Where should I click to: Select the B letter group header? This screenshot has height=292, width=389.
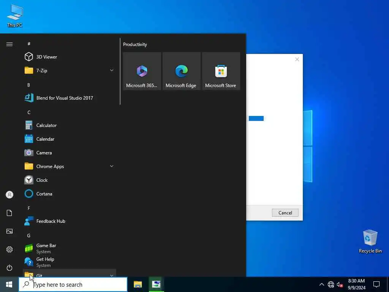coord(29,85)
